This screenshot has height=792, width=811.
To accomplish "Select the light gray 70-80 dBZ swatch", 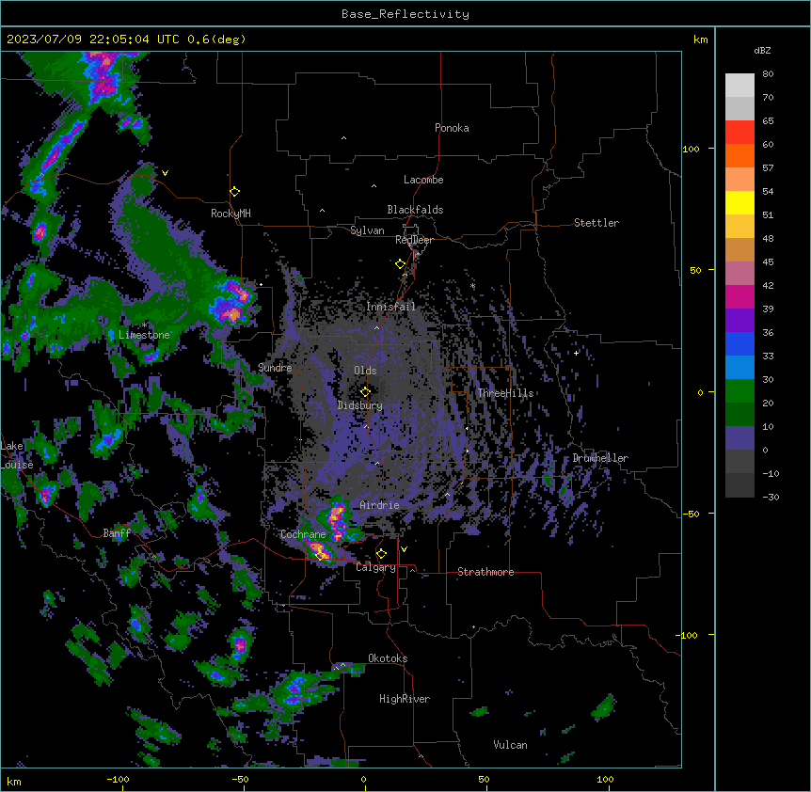I will pyautogui.click(x=739, y=86).
